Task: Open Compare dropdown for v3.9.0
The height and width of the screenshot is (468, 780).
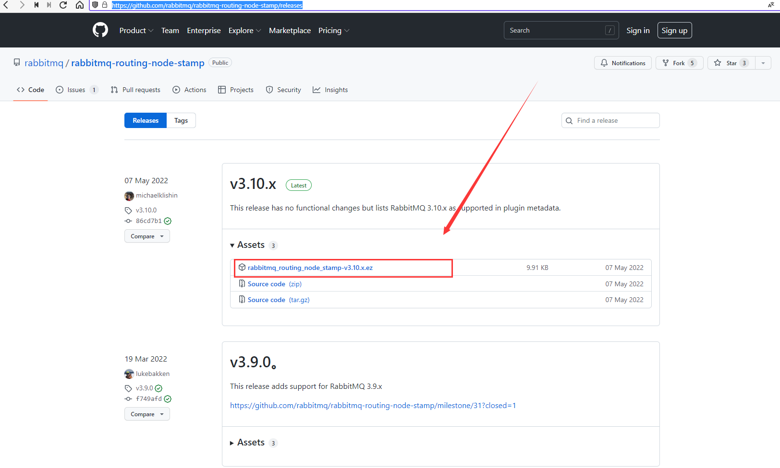Action: pyautogui.click(x=147, y=414)
